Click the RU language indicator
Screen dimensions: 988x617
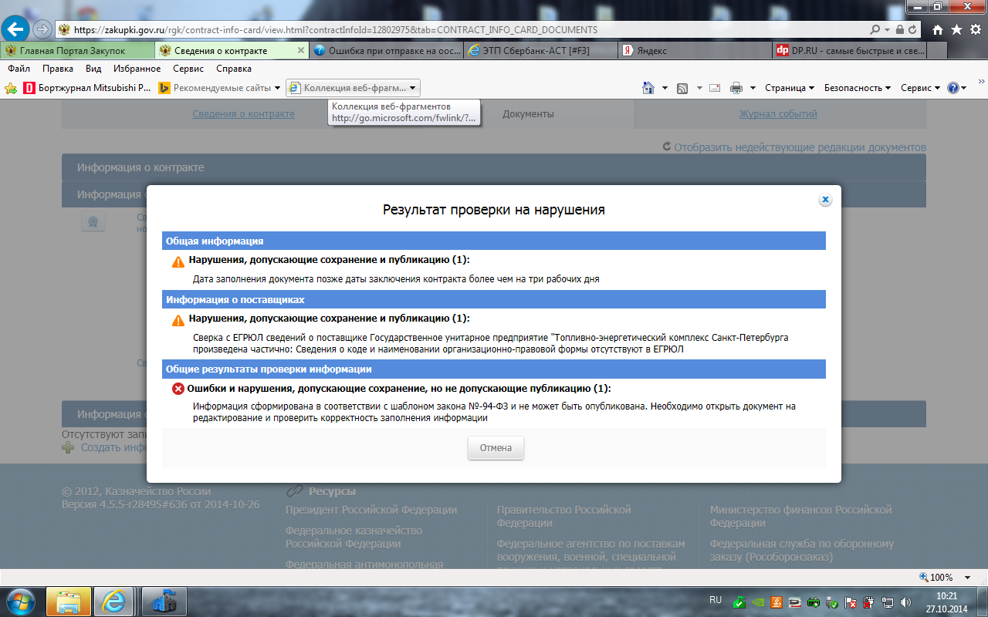coord(716,600)
